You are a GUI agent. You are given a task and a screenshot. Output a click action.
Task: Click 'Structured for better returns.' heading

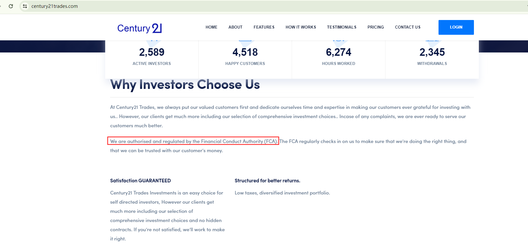pos(267,181)
